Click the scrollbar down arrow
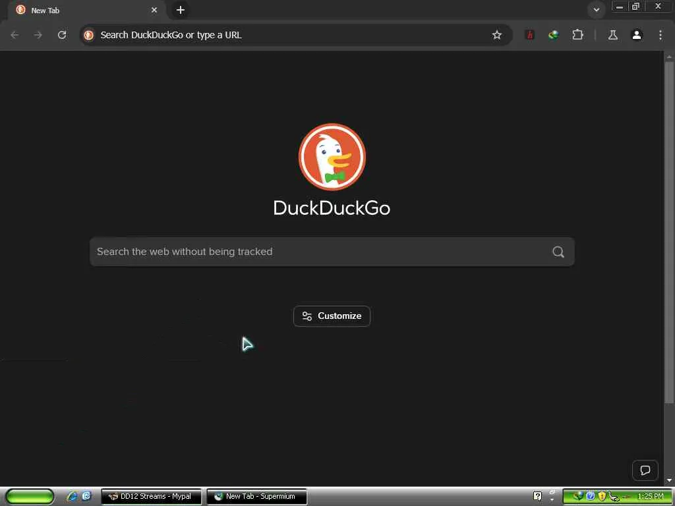Image resolution: width=675 pixels, height=506 pixels. coord(669,480)
